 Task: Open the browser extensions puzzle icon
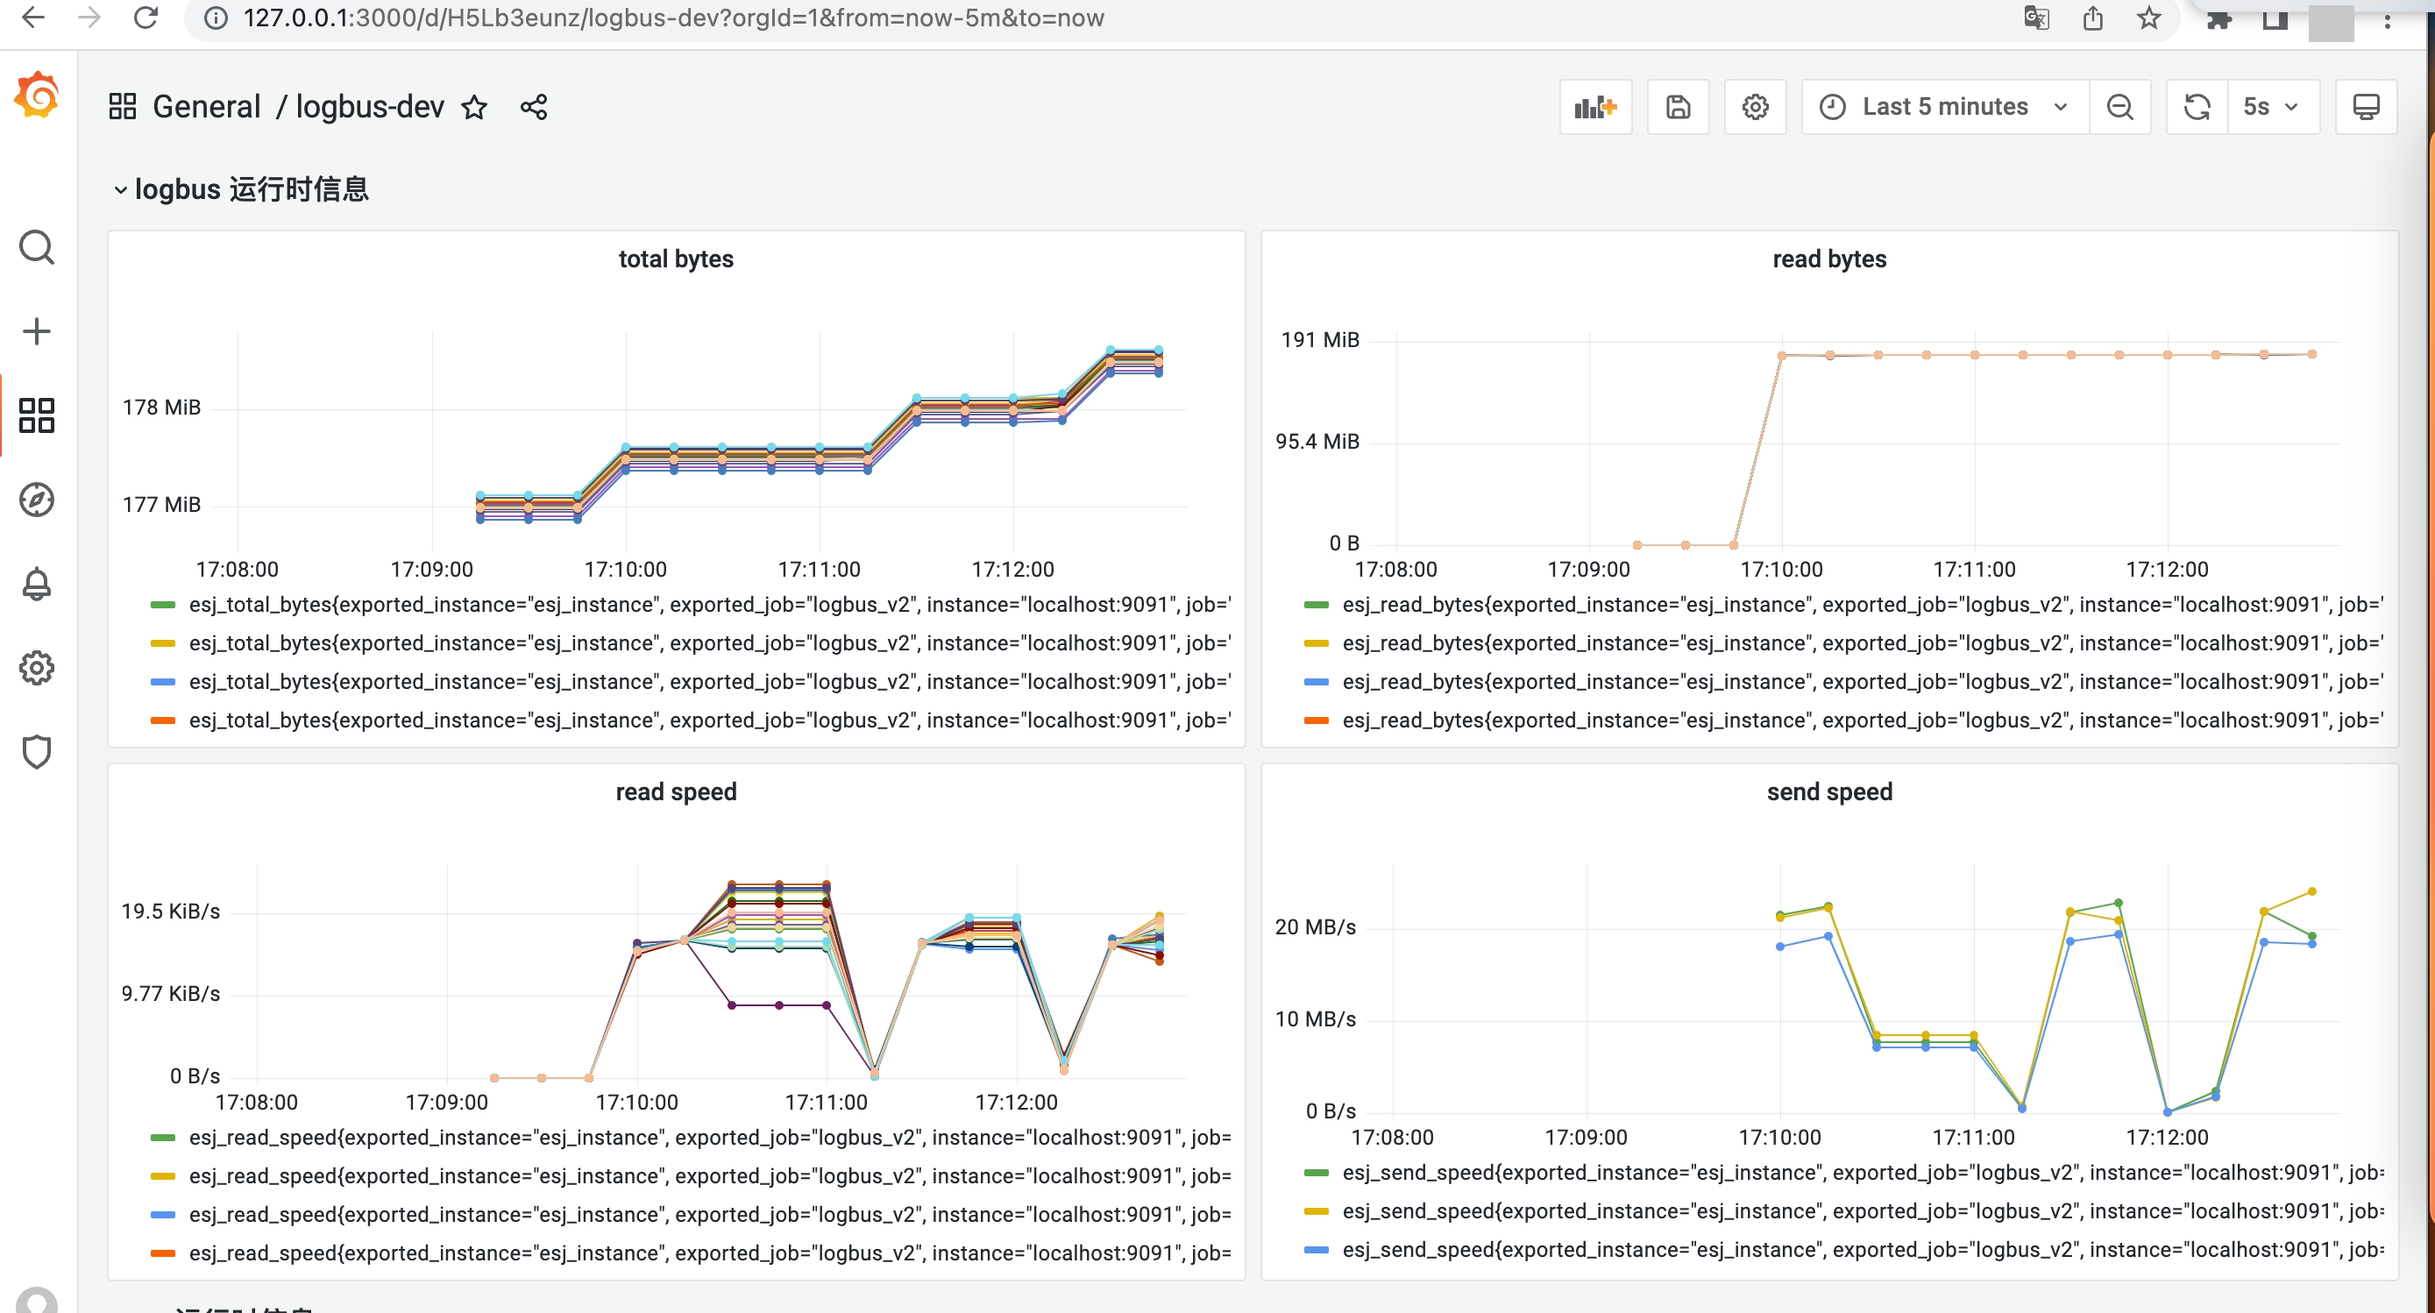click(x=2218, y=18)
